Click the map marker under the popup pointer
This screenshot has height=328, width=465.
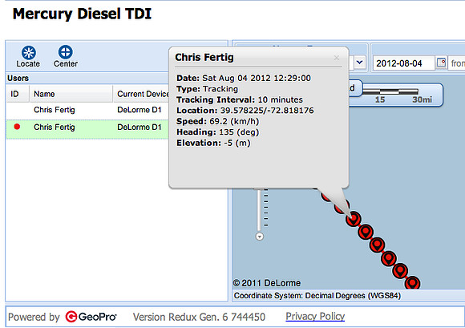tap(354, 219)
